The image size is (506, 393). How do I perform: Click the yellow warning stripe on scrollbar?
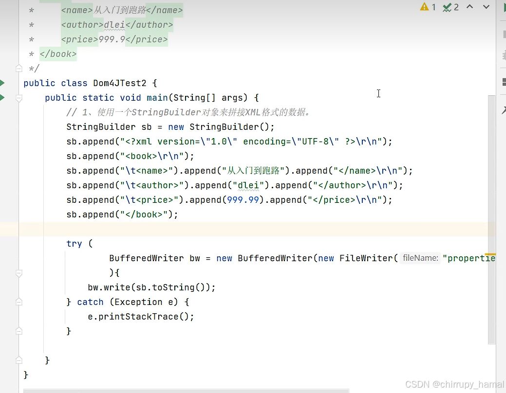[490, 255]
